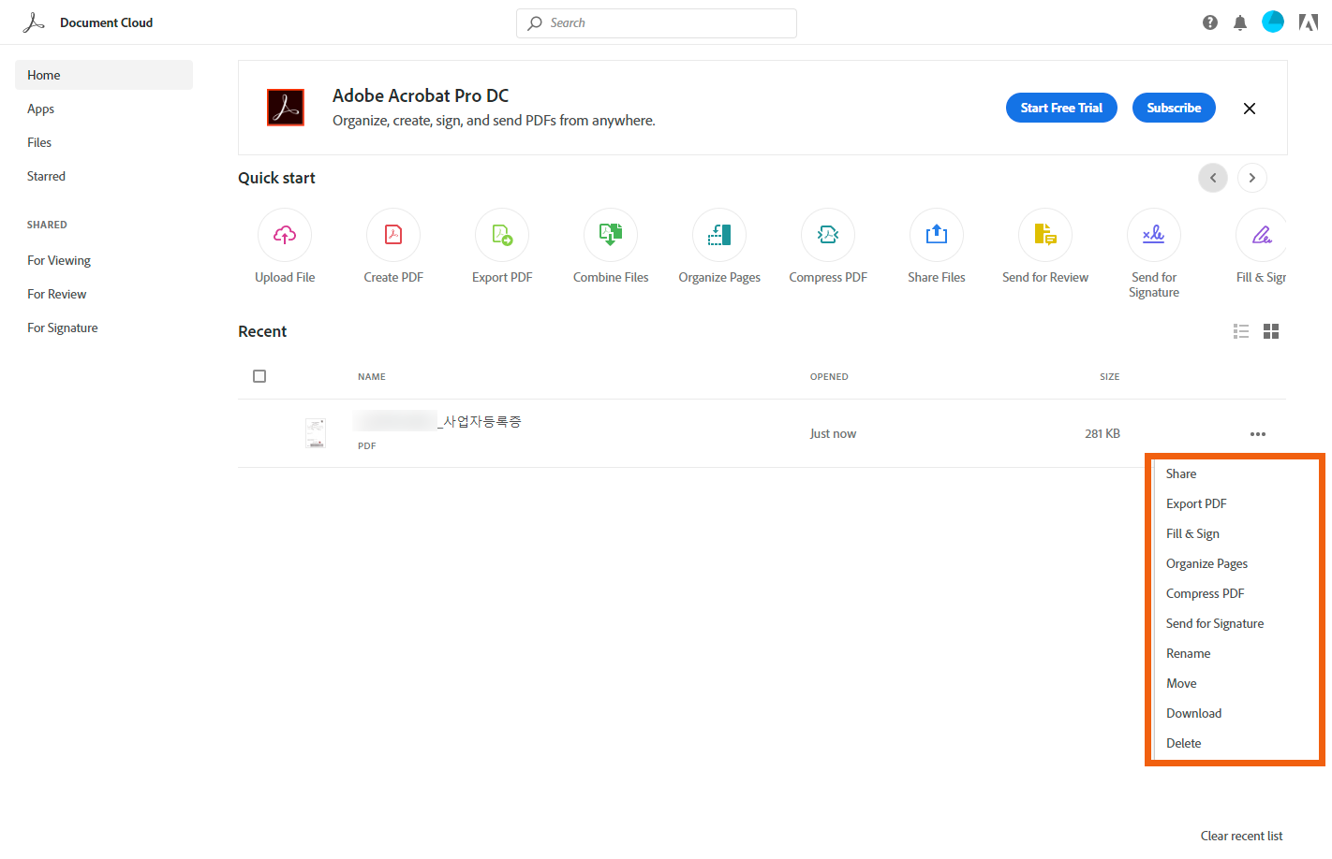Screen dimensions: 1332x859
Task: Click the Acrobat Pro DC banner logo
Action: tap(286, 108)
